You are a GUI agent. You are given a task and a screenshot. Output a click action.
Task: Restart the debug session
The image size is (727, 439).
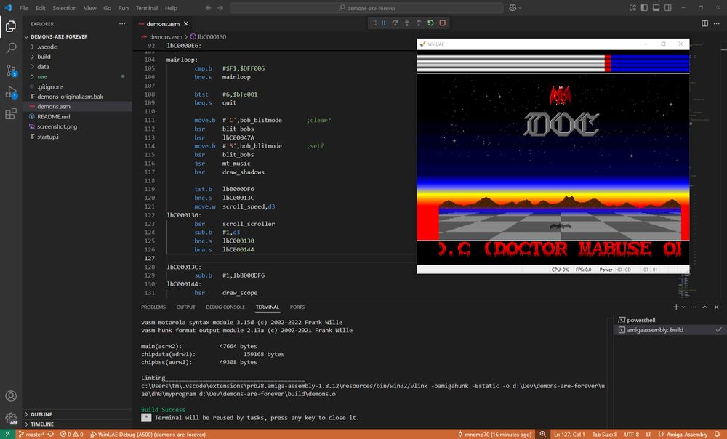coord(430,23)
